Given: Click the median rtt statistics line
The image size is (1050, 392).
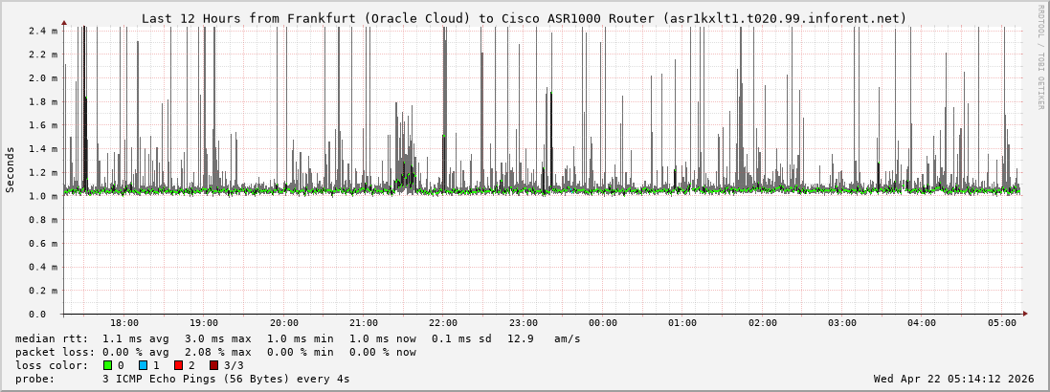Looking at the screenshot, I should [297, 338].
